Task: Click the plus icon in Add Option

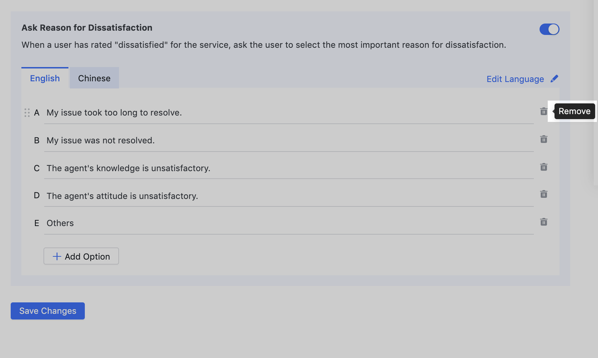Action: click(57, 256)
